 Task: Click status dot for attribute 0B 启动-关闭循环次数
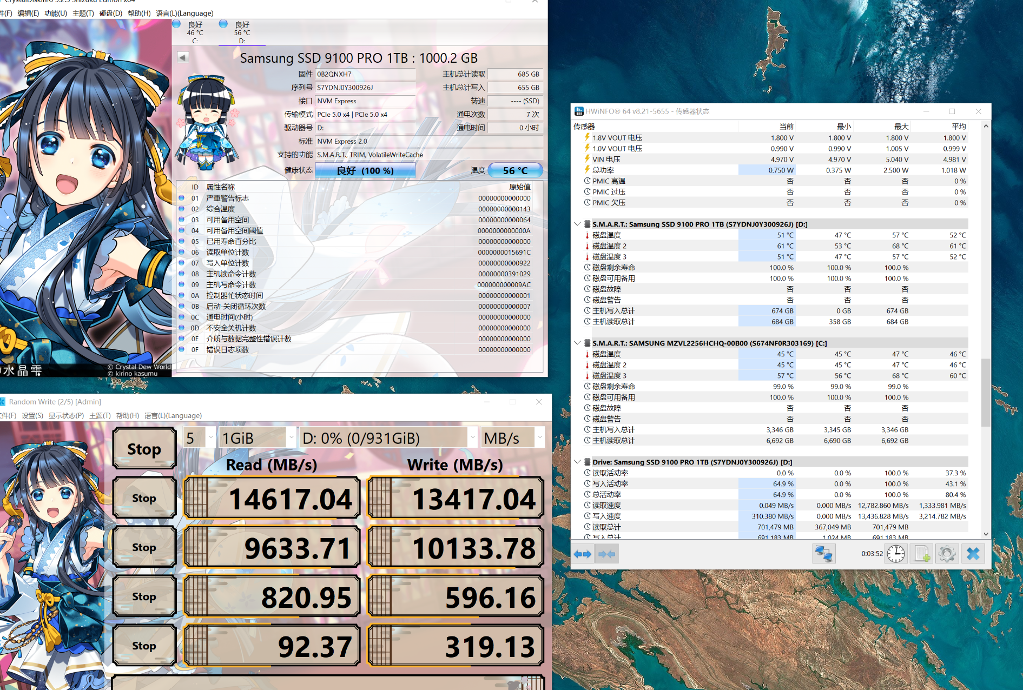(182, 306)
